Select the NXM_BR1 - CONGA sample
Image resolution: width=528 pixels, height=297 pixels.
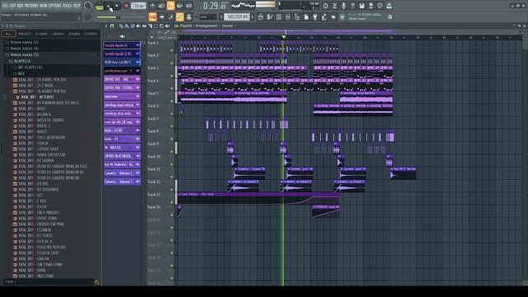(x=31, y=143)
